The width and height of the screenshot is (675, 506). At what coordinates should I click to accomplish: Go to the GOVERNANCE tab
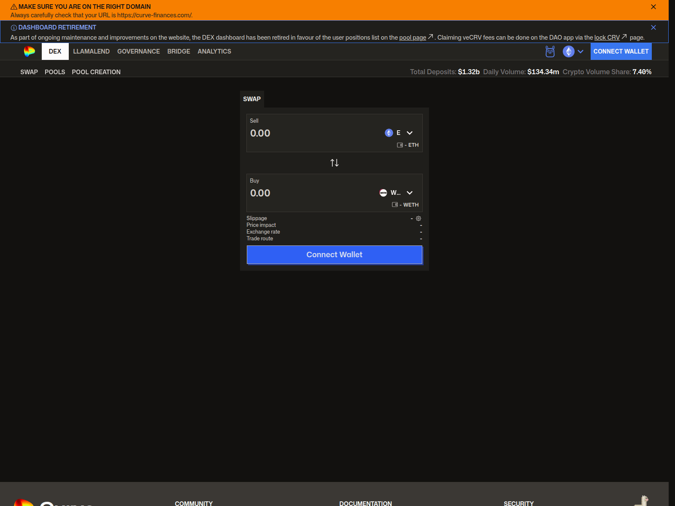coord(138,51)
